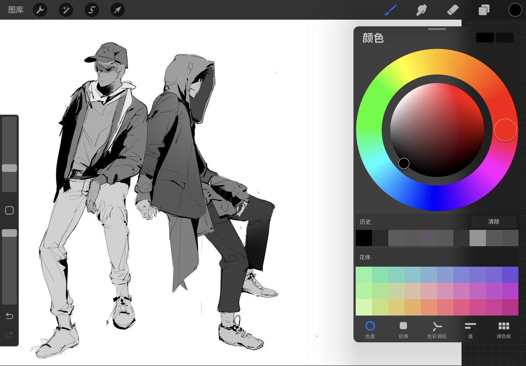Switch to the 经典 tab

[403, 330]
